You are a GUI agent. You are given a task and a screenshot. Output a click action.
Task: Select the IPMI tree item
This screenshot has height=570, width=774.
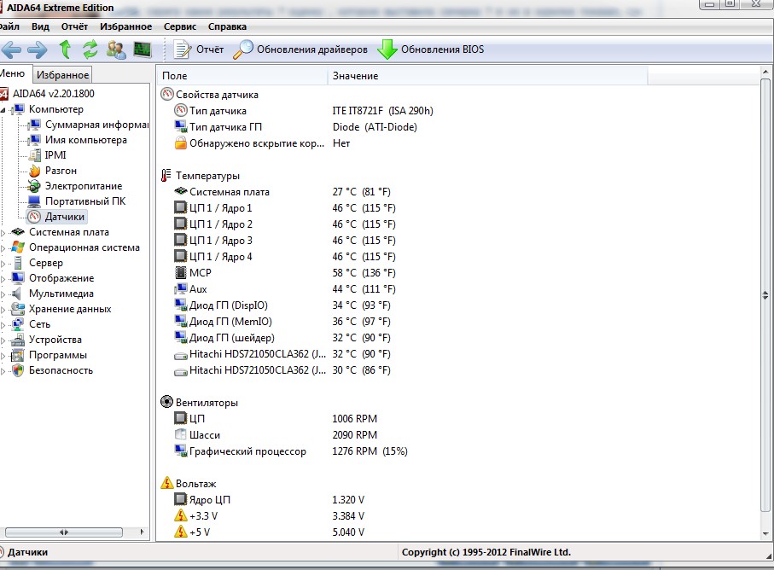(x=55, y=155)
